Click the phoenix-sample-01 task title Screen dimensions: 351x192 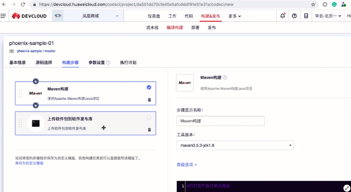[x=32, y=43]
